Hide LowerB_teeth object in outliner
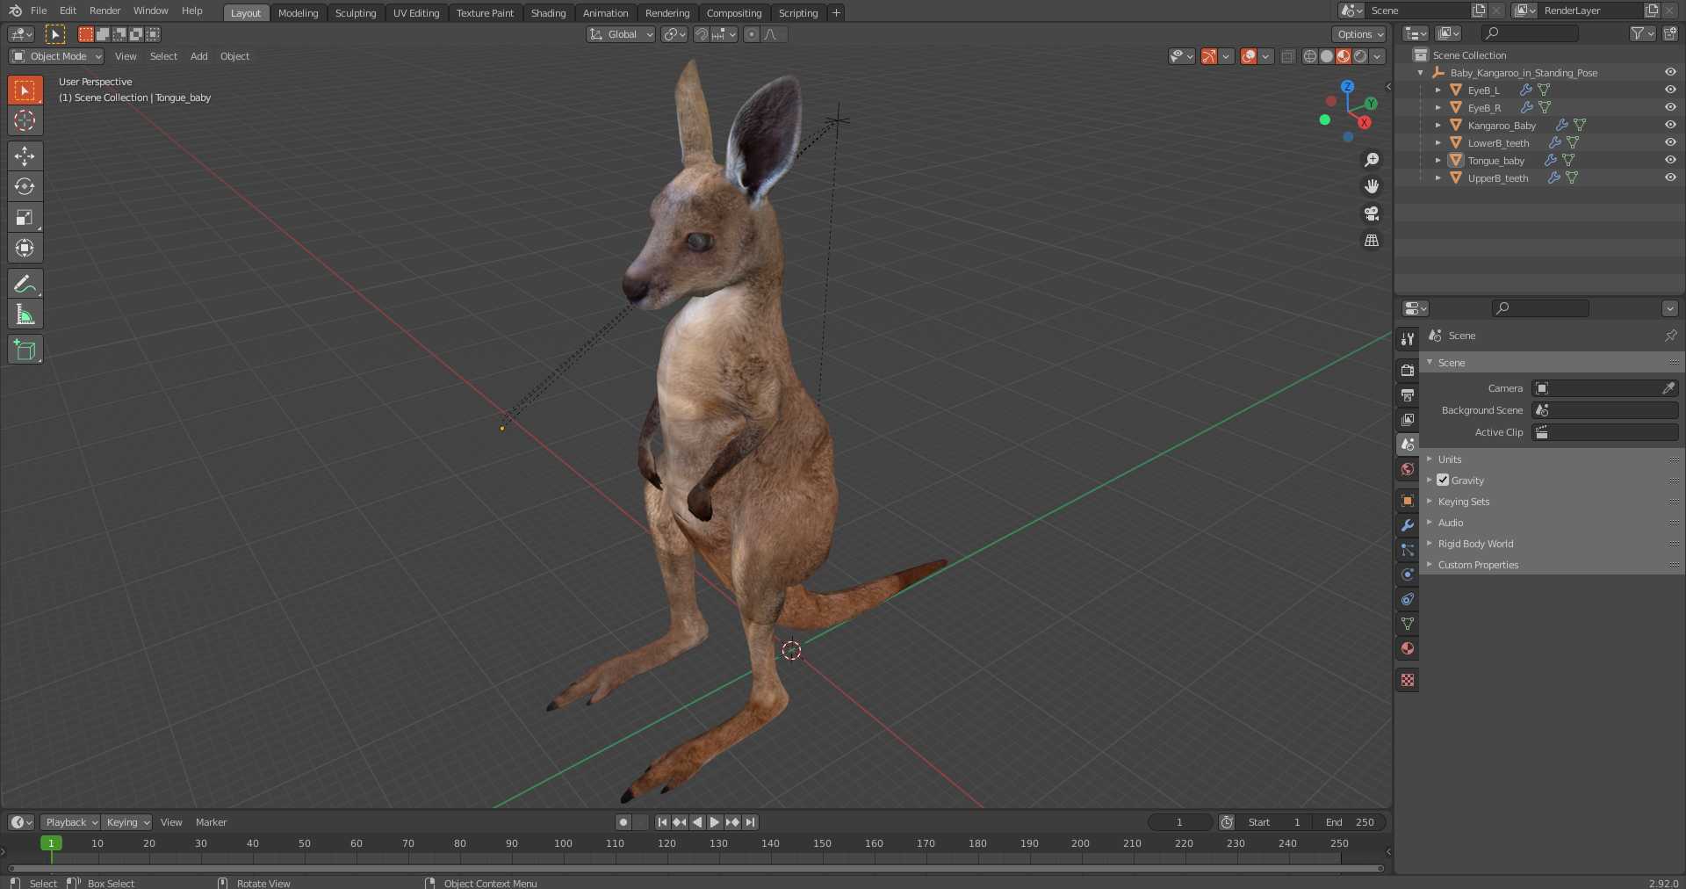1686x889 pixels. point(1670,142)
